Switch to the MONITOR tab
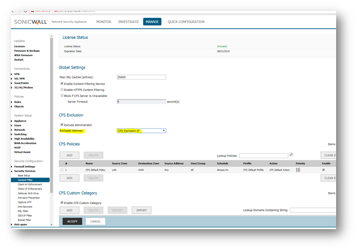358x251 pixels. [x=104, y=22]
